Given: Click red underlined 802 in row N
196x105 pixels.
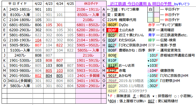Looking at the screenshot, I should coord(38,76).
